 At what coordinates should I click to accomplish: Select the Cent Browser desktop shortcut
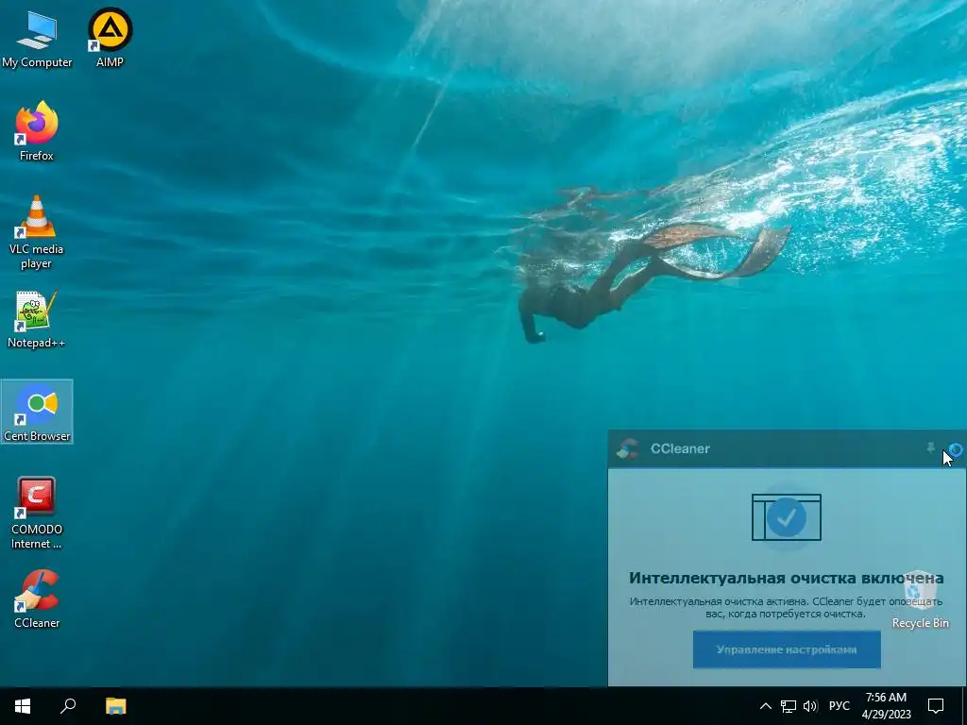pyautogui.click(x=37, y=412)
